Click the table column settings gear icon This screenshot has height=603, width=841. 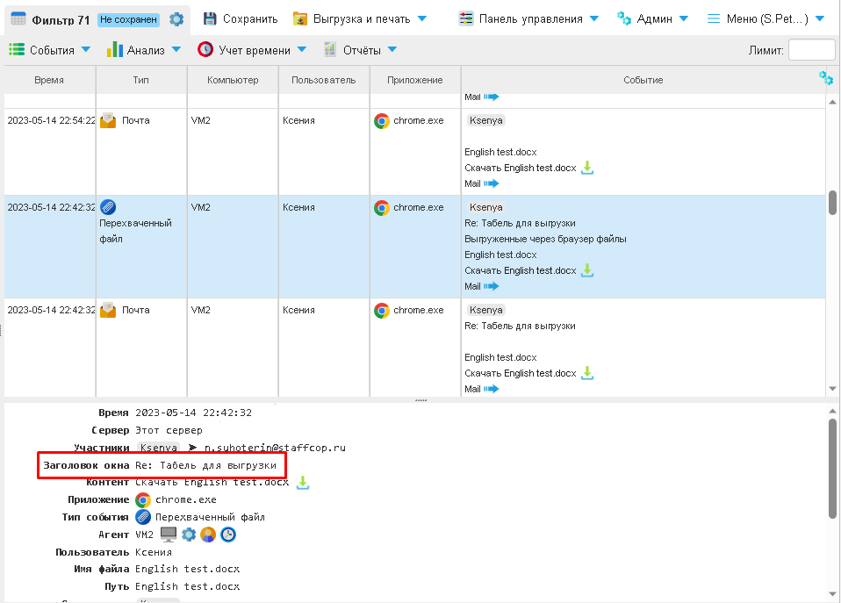(825, 78)
